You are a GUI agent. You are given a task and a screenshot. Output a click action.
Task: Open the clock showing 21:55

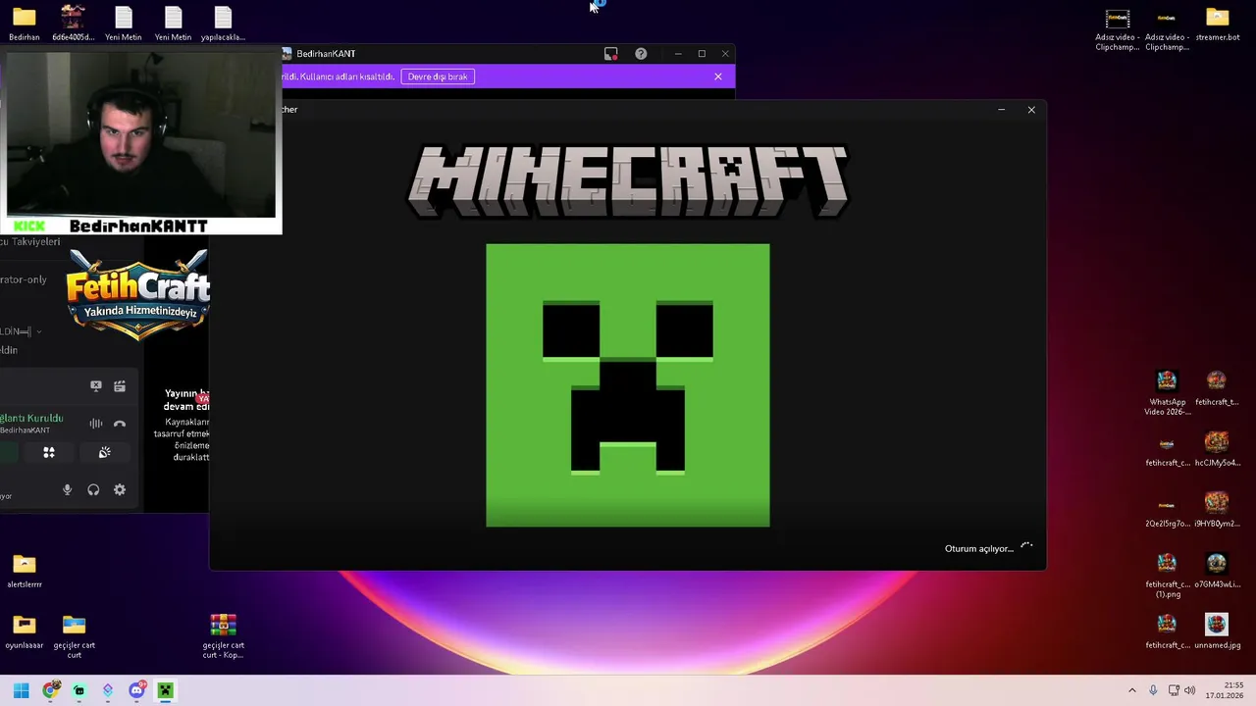point(1225,690)
